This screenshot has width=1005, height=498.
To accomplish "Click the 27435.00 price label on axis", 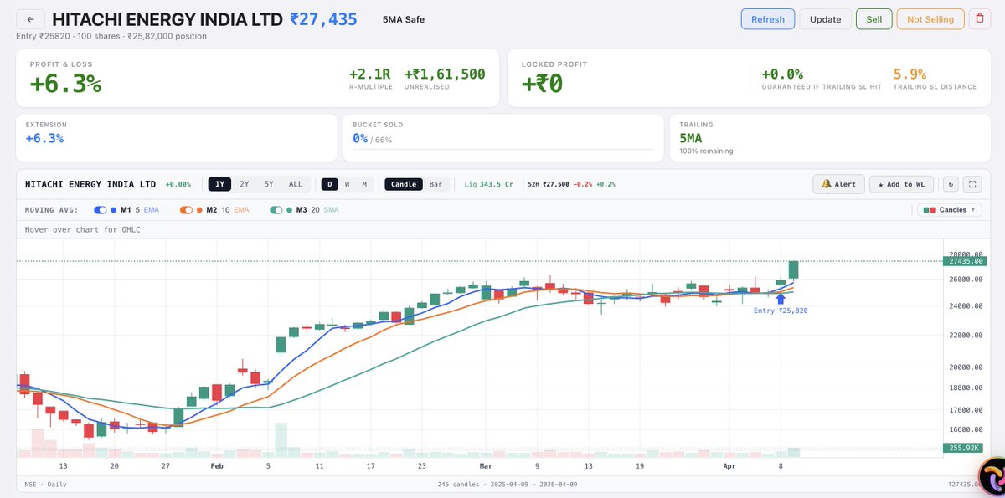I will [x=965, y=261].
